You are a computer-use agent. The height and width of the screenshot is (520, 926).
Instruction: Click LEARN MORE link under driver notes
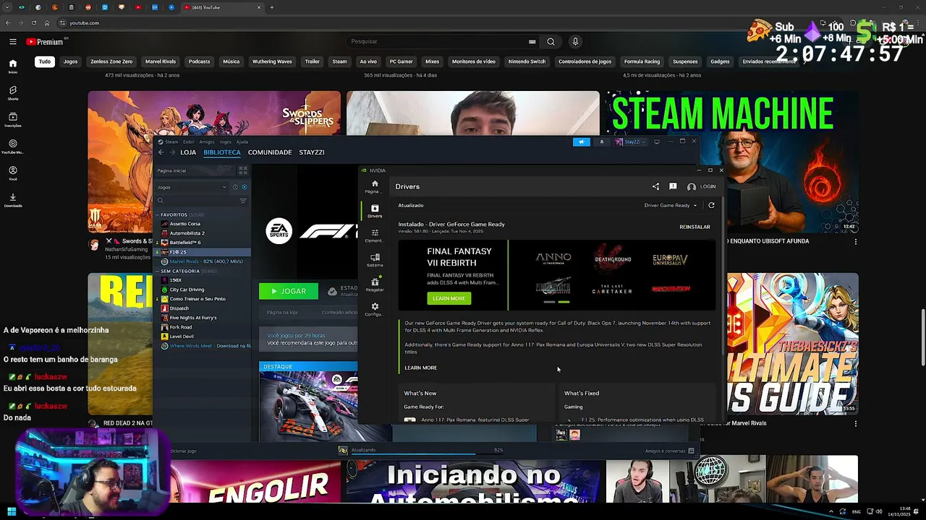coord(420,368)
